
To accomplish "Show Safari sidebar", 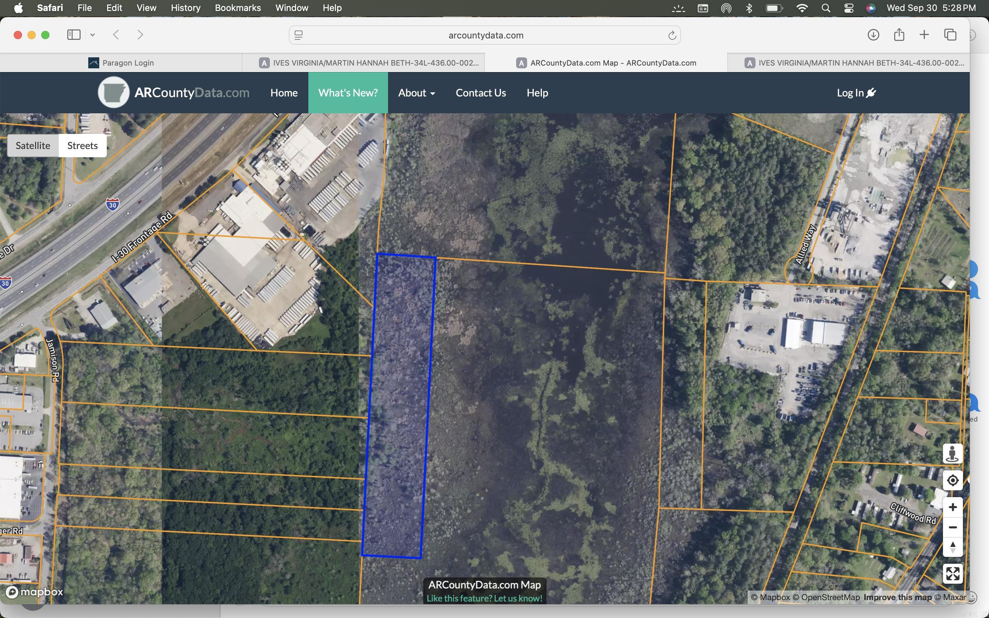I will click(73, 35).
